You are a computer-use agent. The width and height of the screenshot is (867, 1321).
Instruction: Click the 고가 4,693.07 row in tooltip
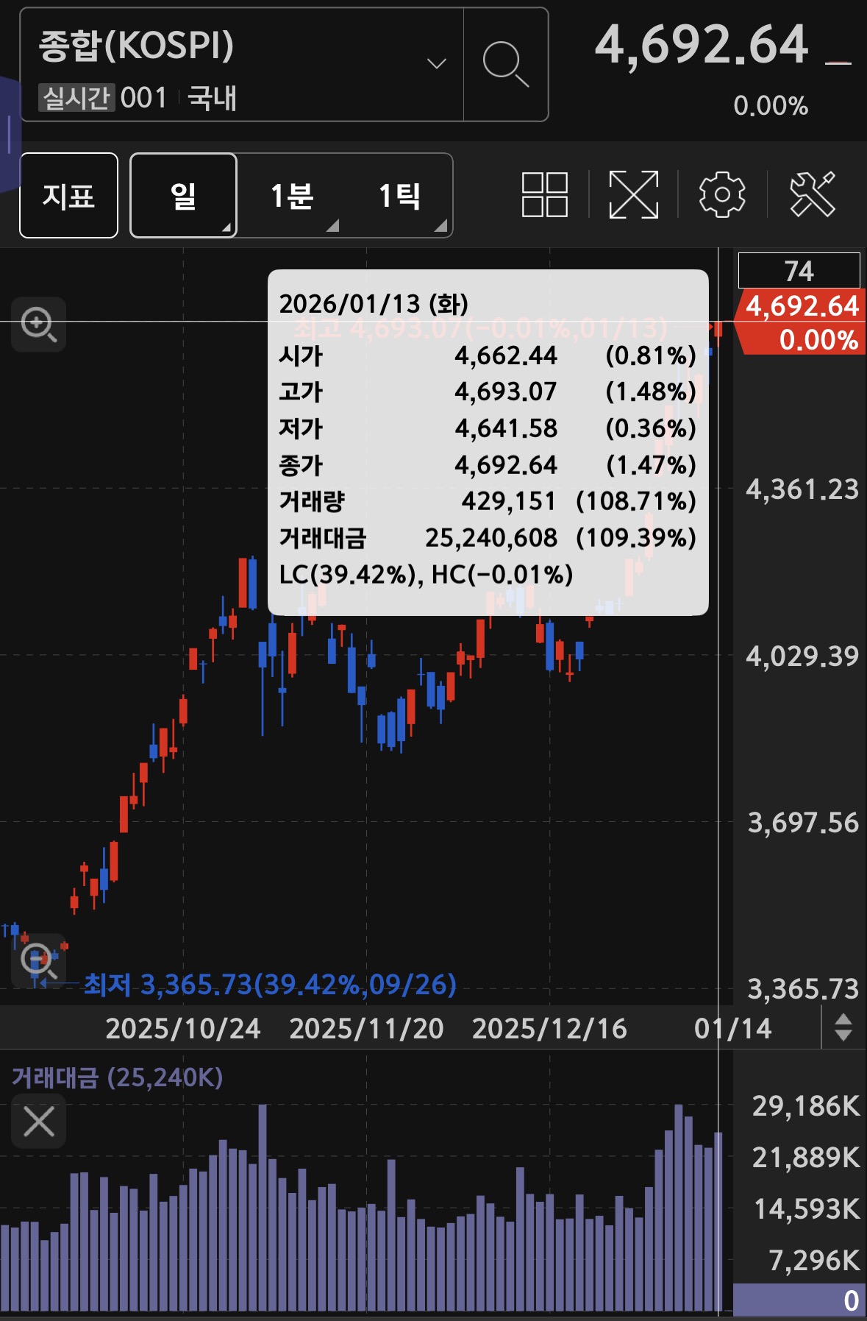[x=488, y=392]
